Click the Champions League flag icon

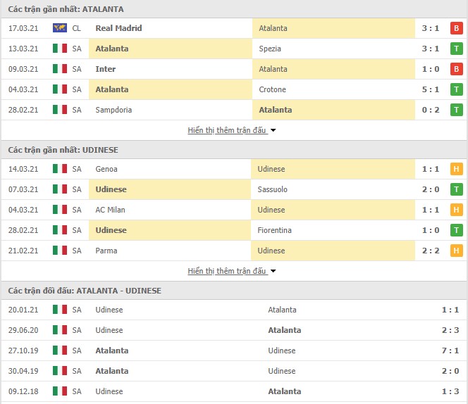[x=60, y=28]
